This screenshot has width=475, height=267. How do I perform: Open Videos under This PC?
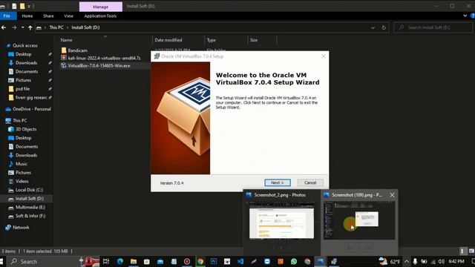[22, 181]
